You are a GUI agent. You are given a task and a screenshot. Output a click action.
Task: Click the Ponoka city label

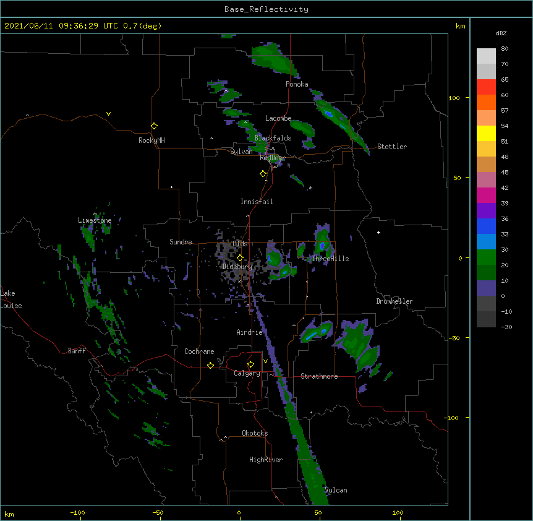click(x=297, y=84)
